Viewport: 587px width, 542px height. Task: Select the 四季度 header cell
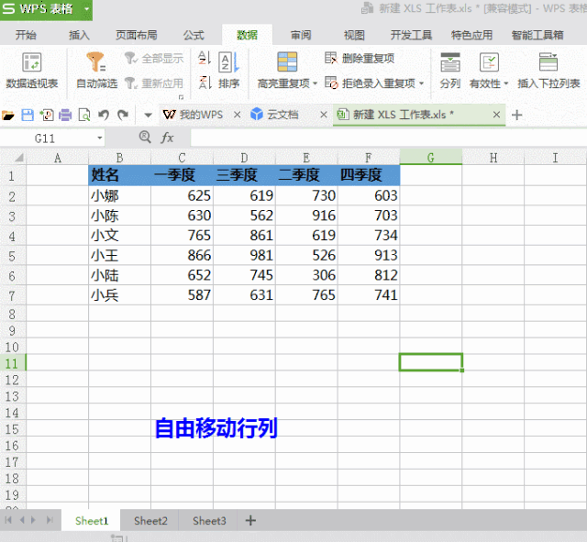[369, 175]
